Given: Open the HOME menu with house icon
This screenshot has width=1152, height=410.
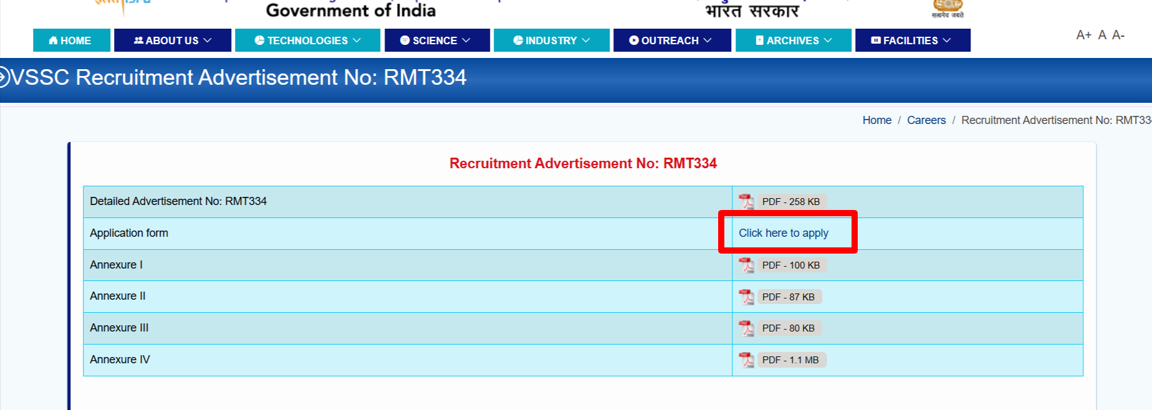Looking at the screenshot, I should [71, 41].
